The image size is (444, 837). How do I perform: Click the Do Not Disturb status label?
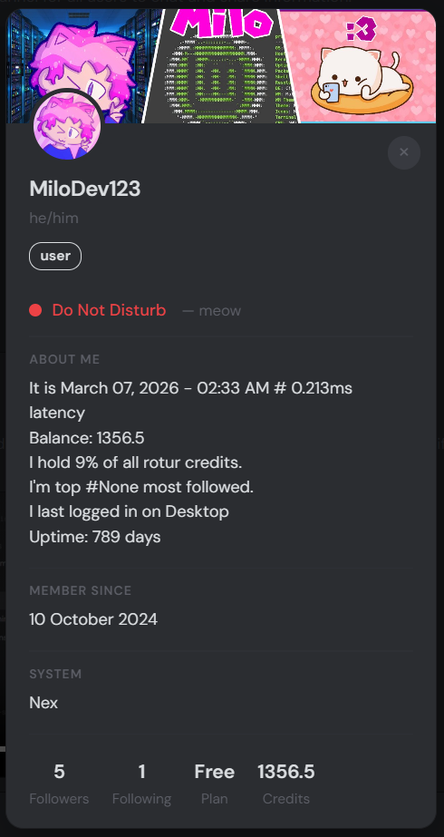(109, 310)
